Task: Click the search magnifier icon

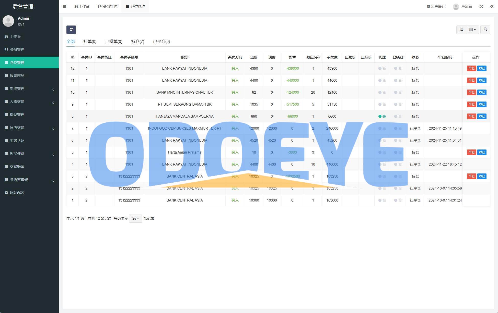Action: coord(485,30)
